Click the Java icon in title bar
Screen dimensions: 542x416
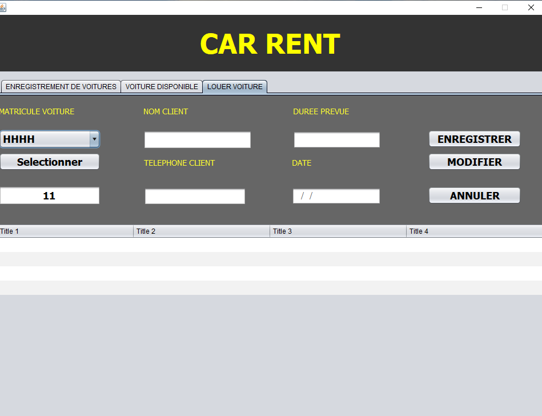tap(3, 7)
